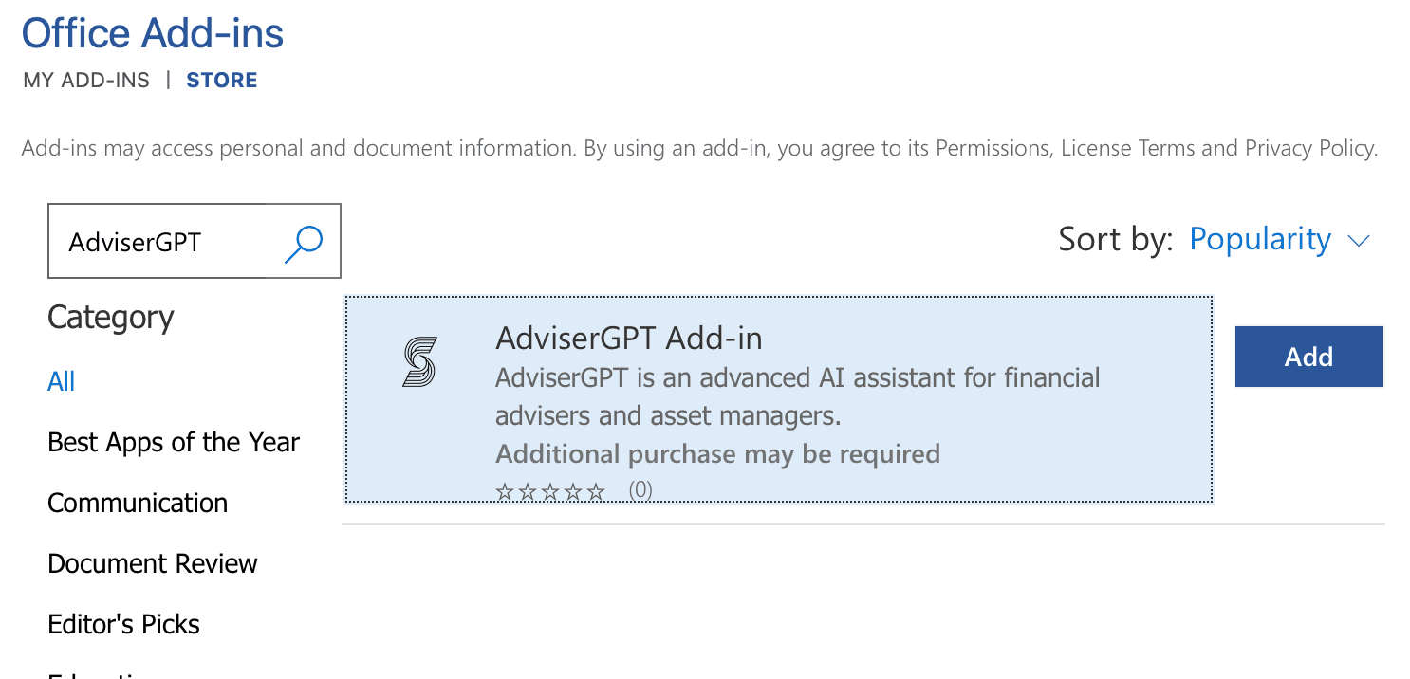Focus the AdviserGPT search text field
This screenshot has height=679, width=1410.
pos(166,242)
